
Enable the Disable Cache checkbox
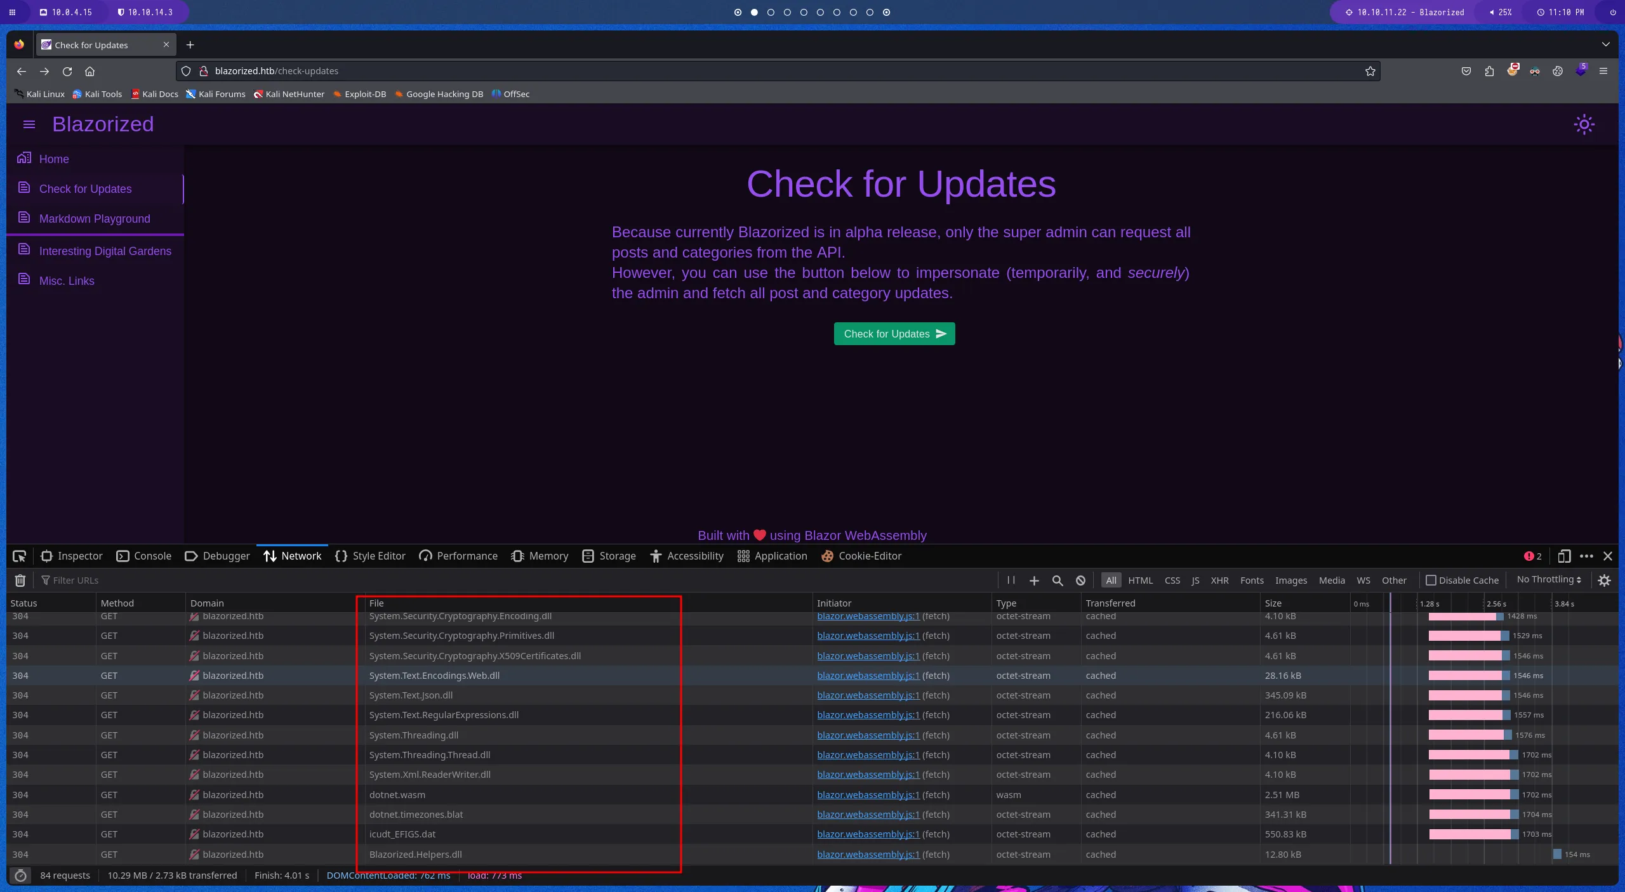(x=1431, y=580)
